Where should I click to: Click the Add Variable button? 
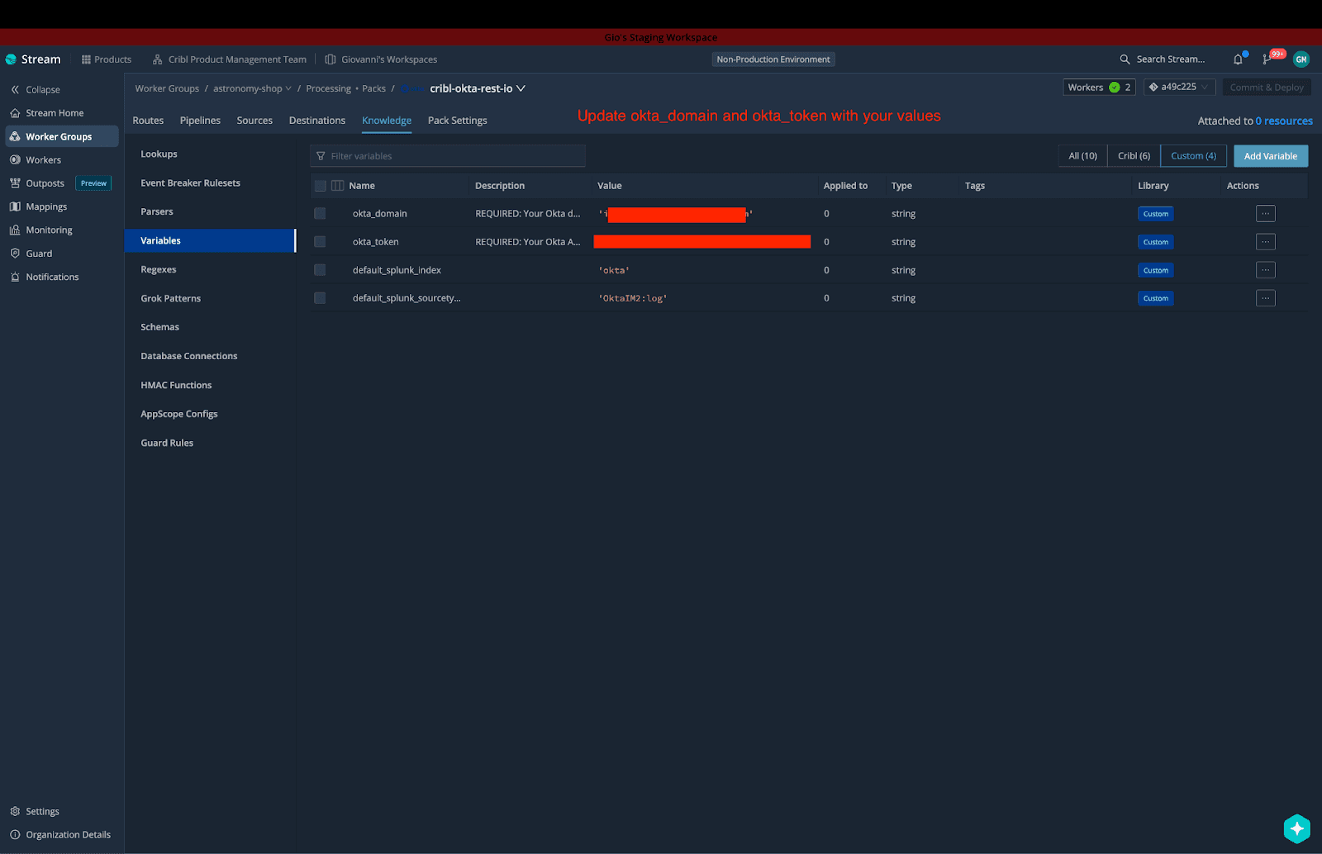(1270, 156)
